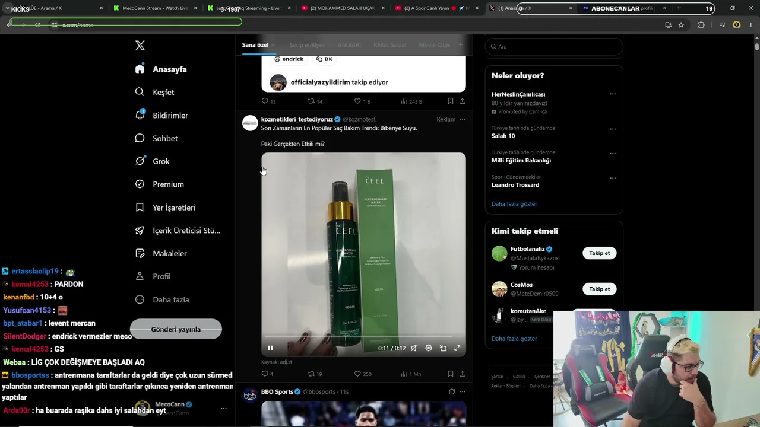This screenshot has height=427, width=760.
Task: Open Yer İşaretleri bookmarks
Action: pos(165,208)
